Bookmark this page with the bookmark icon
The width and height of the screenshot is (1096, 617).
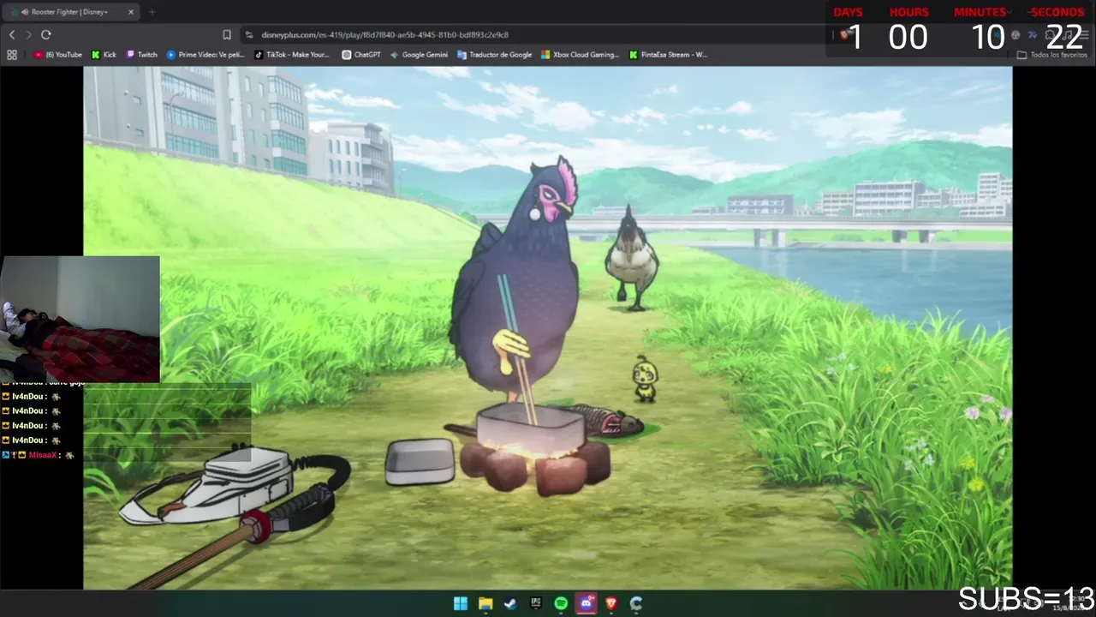(227, 34)
